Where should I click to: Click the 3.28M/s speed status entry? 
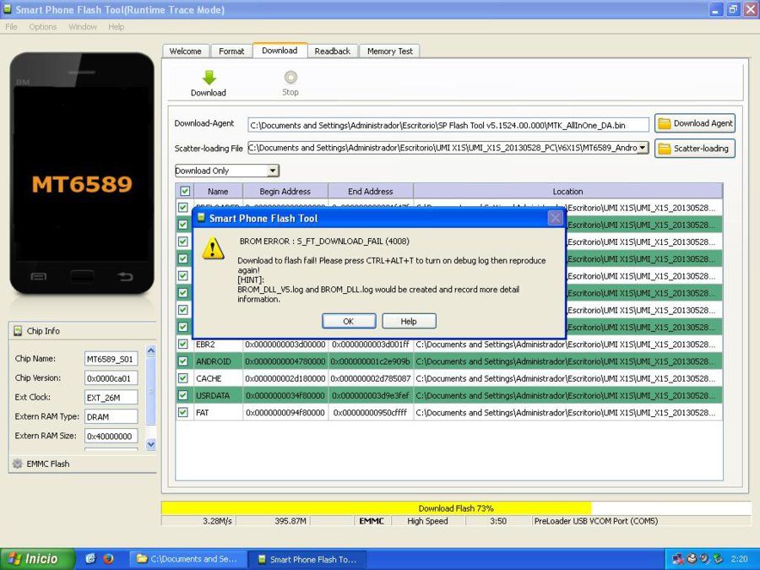click(x=217, y=521)
